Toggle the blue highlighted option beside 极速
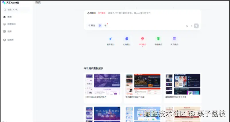The image size is (230, 122). point(100,25)
